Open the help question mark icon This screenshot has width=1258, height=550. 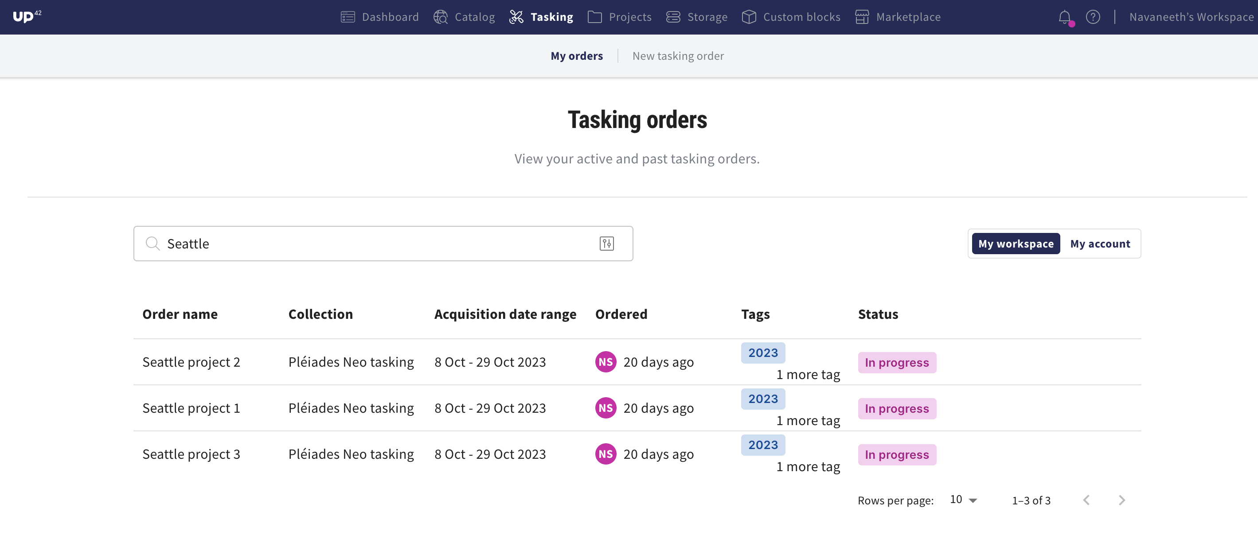tap(1093, 17)
